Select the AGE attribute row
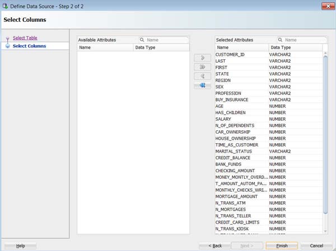Screen dimensions: 336x251 click(269, 106)
